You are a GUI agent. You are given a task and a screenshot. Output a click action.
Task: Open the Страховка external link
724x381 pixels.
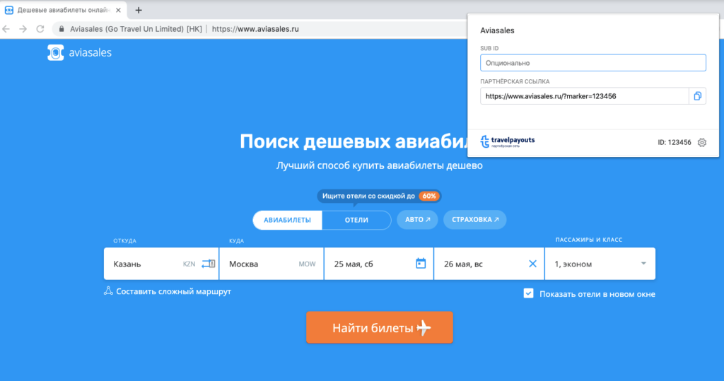[x=474, y=220]
